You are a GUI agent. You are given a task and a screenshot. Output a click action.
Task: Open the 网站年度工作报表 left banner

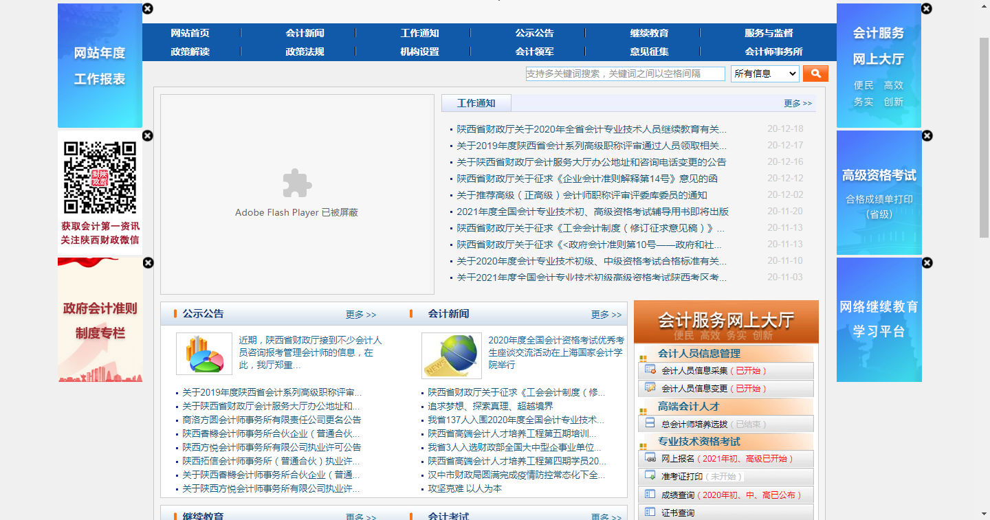[x=100, y=65]
